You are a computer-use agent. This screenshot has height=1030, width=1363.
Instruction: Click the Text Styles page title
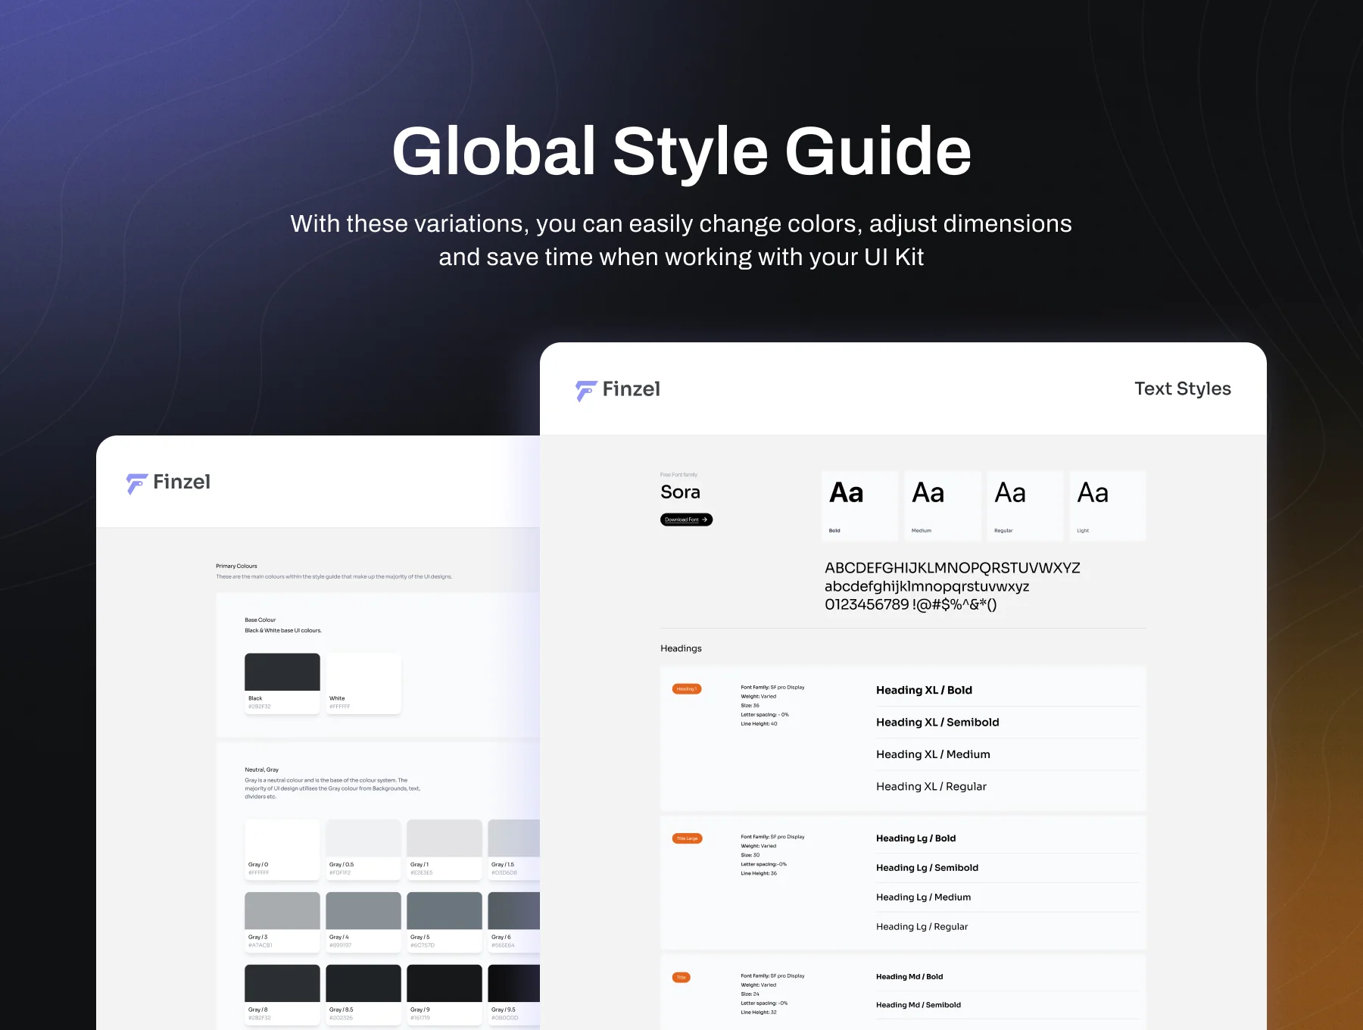(1183, 389)
